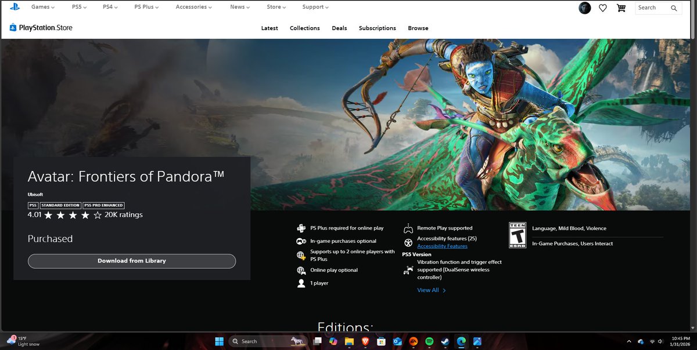Click the View All link

432,290
